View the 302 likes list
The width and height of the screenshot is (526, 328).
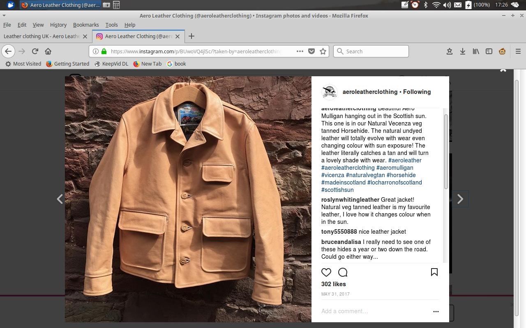coord(334,284)
